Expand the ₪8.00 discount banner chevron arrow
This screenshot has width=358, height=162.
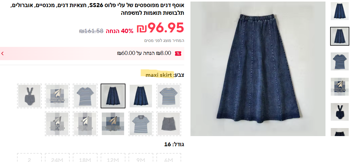point(2,53)
